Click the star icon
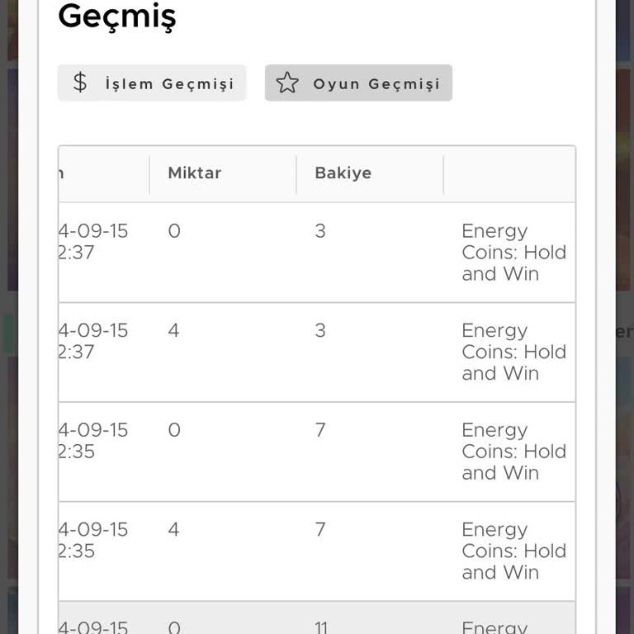Screen dimensions: 634x634 tap(287, 83)
